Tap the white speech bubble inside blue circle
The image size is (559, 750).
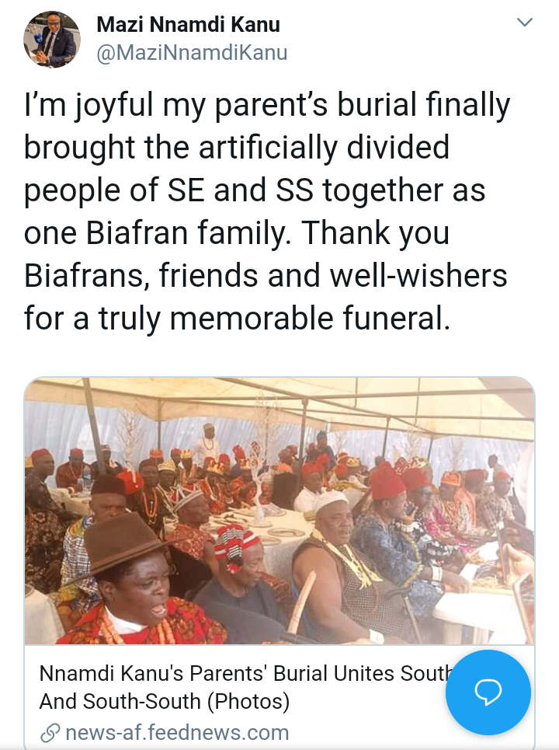pyautogui.click(x=488, y=692)
